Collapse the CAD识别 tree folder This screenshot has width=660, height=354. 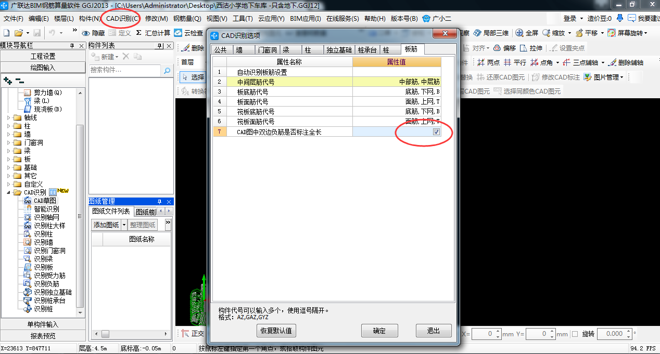tap(9, 192)
